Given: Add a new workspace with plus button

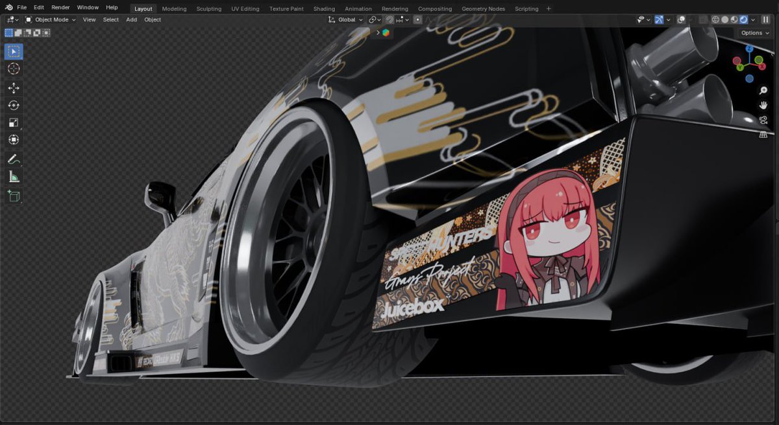Looking at the screenshot, I should point(549,8).
